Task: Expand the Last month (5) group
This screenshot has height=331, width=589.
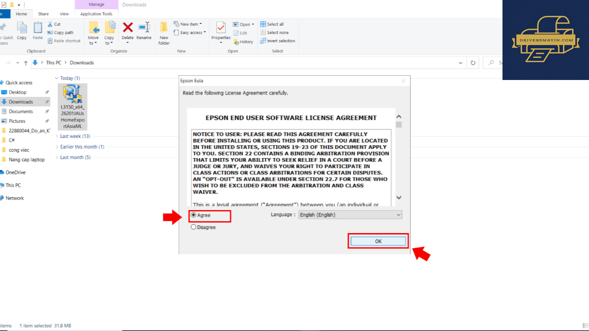Action: [x=57, y=157]
